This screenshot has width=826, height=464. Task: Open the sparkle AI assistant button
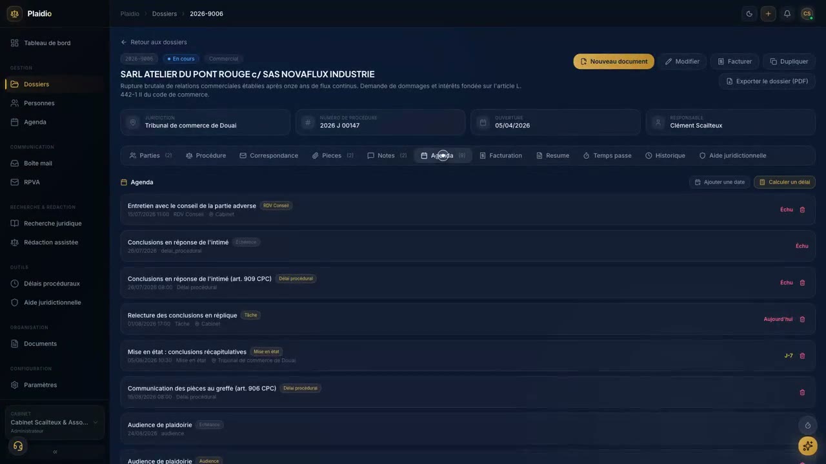point(807,446)
